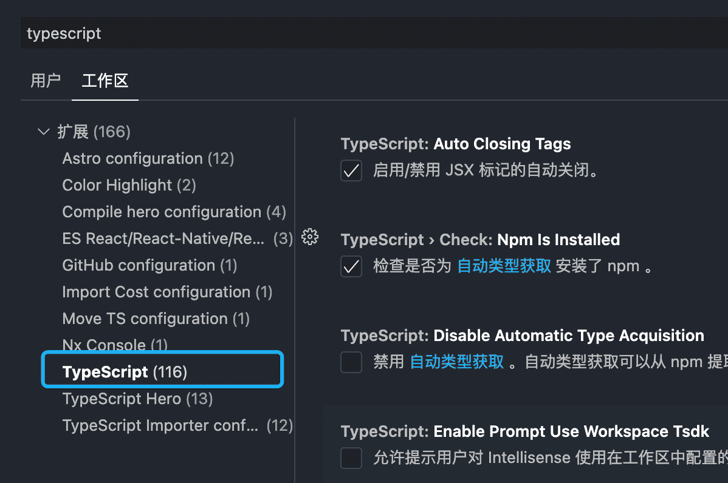
Task: Select Move TS configuration entry
Action: [x=156, y=319]
